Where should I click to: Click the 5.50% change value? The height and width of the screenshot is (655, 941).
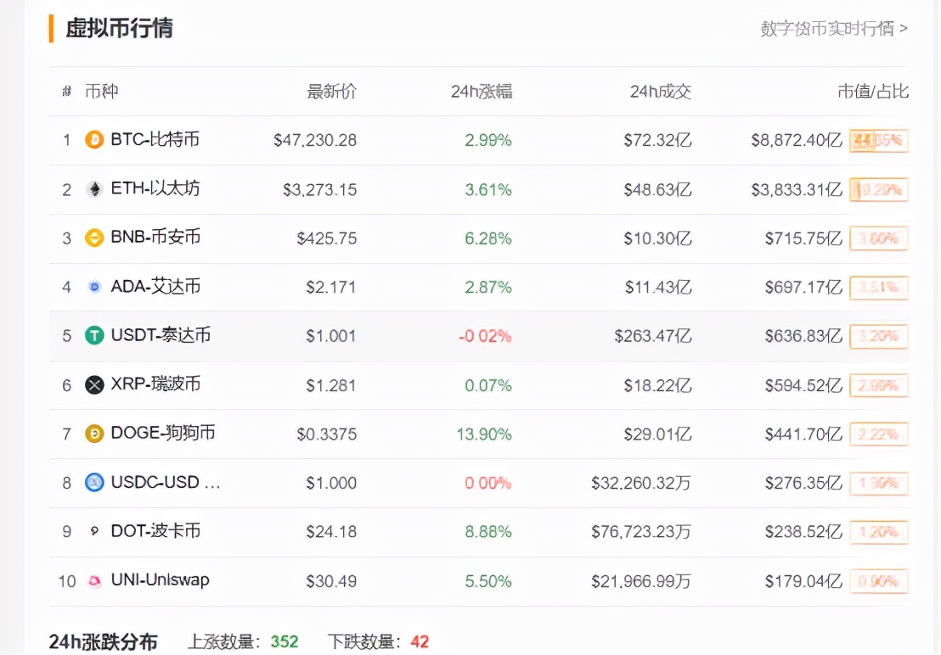(x=487, y=581)
